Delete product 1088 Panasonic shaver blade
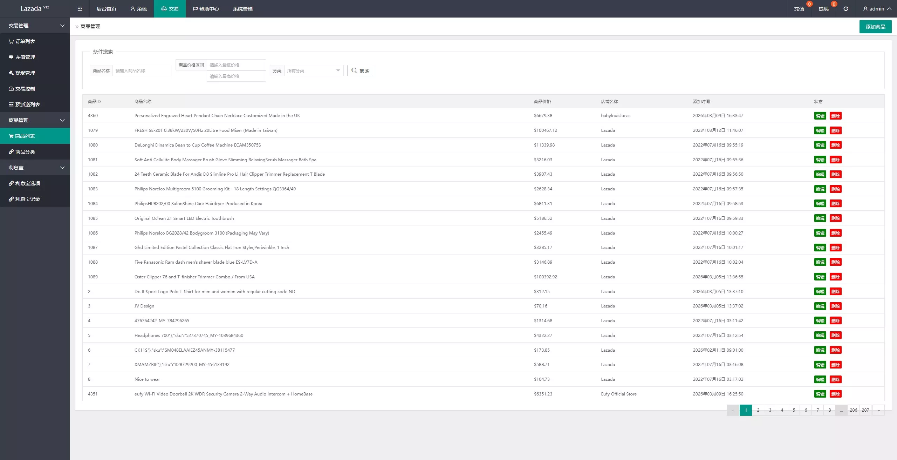This screenshot has width=897, height=460. 835,262
